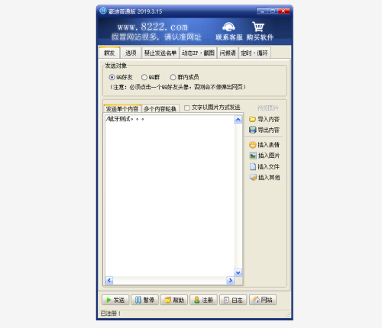
Task: Insert a file with 插入文件
Action: (x=264, y=166)
